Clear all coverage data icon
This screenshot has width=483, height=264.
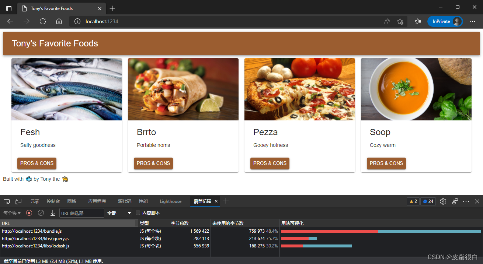pos(41,213)
